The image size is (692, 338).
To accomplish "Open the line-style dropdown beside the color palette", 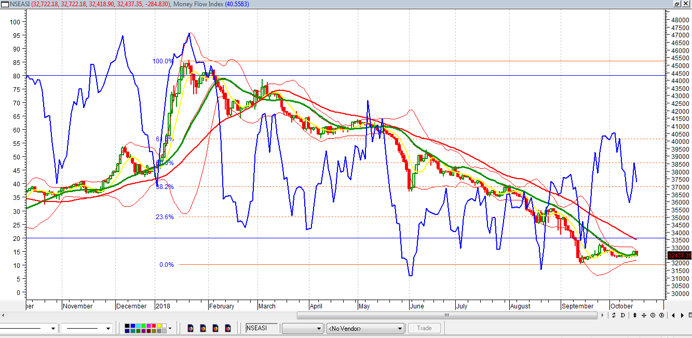I will click(87, 328).
